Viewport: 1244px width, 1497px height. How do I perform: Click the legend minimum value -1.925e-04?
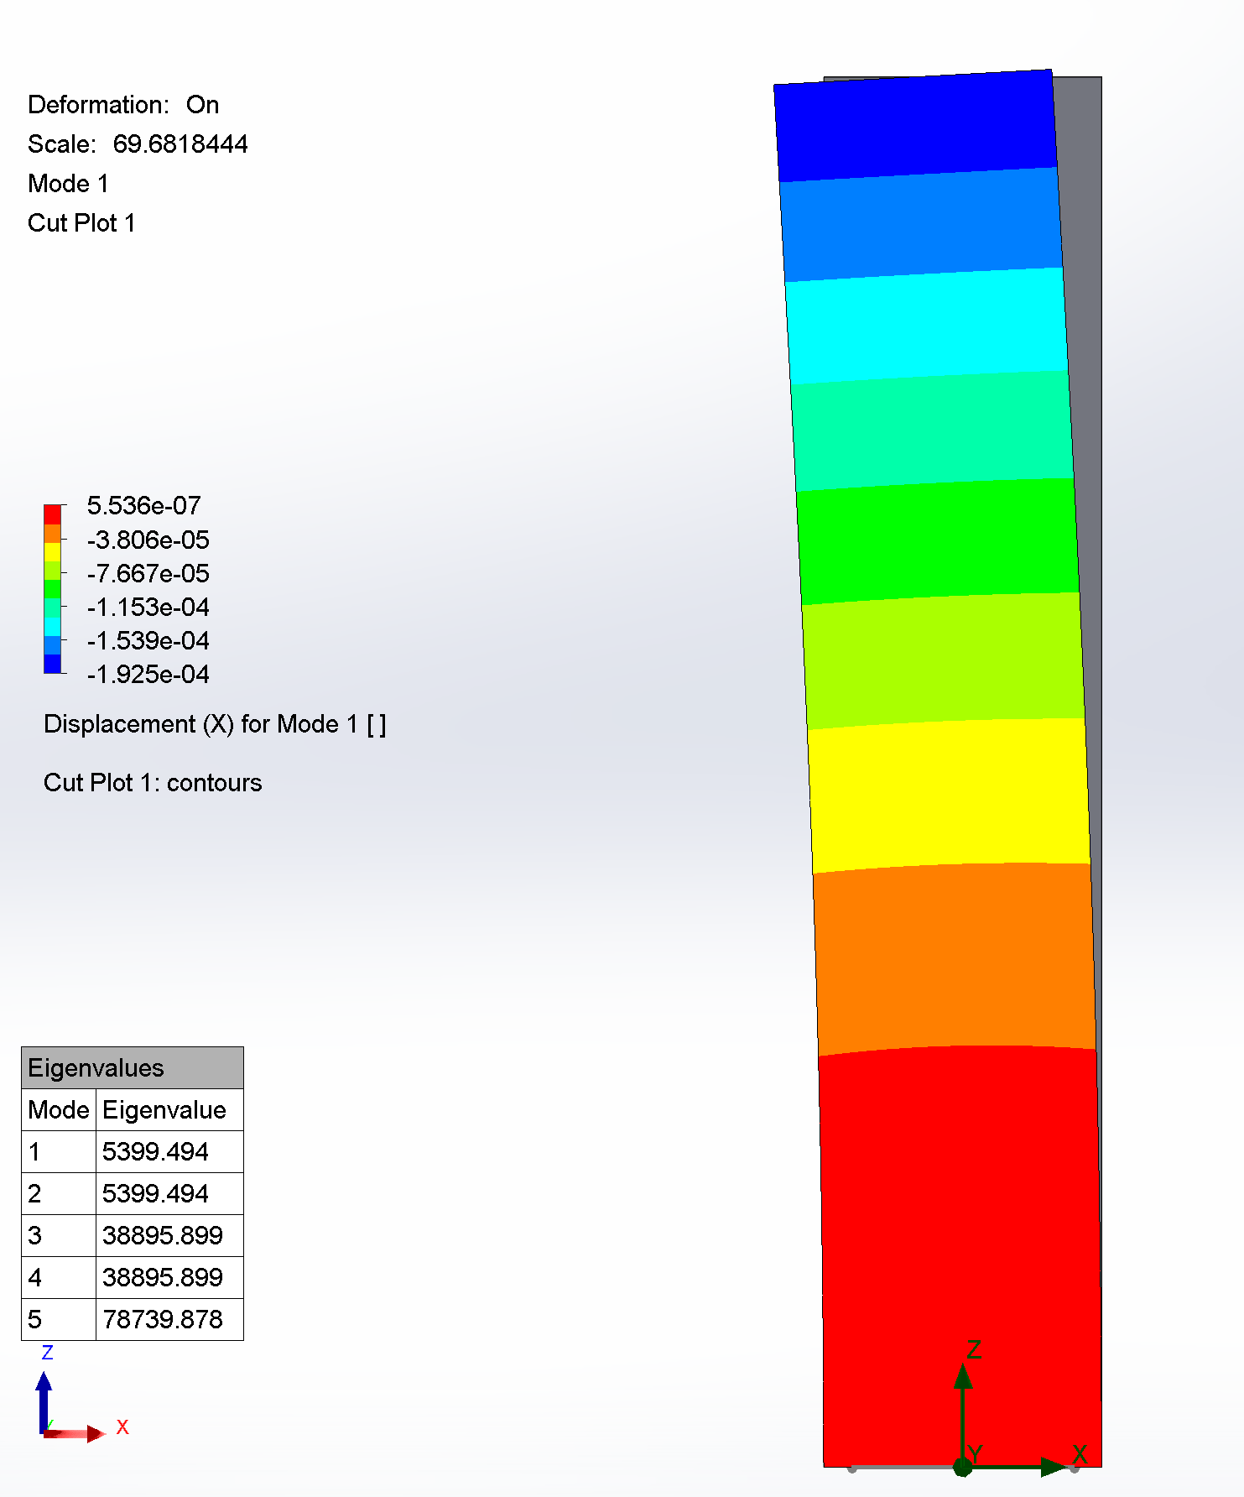tap(148, 674)
